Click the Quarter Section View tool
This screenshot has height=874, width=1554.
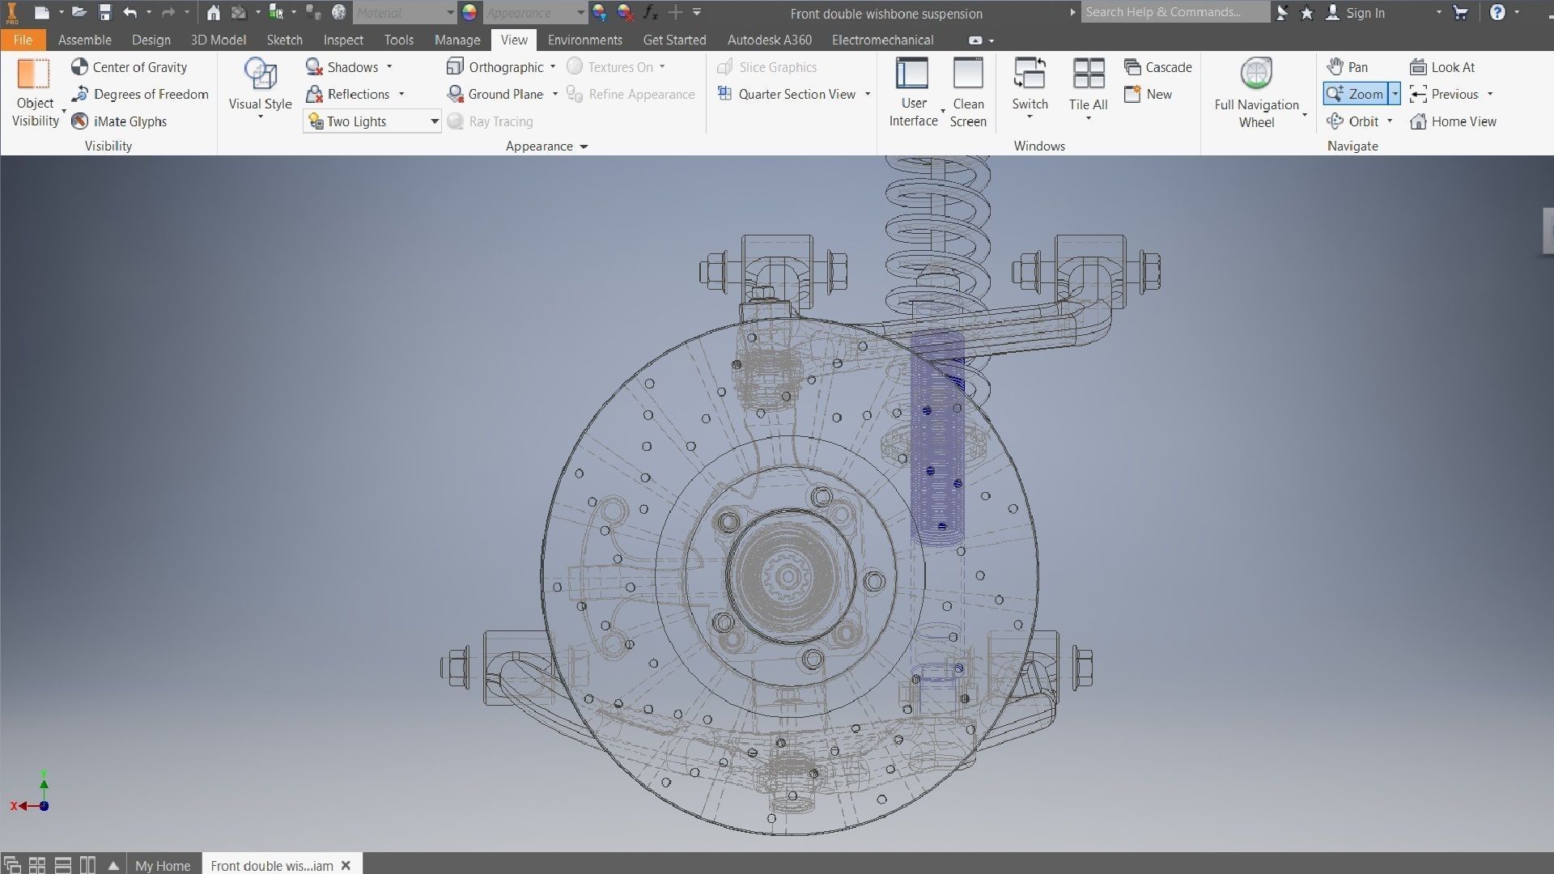pyautogui.click(x=787, y=94)
